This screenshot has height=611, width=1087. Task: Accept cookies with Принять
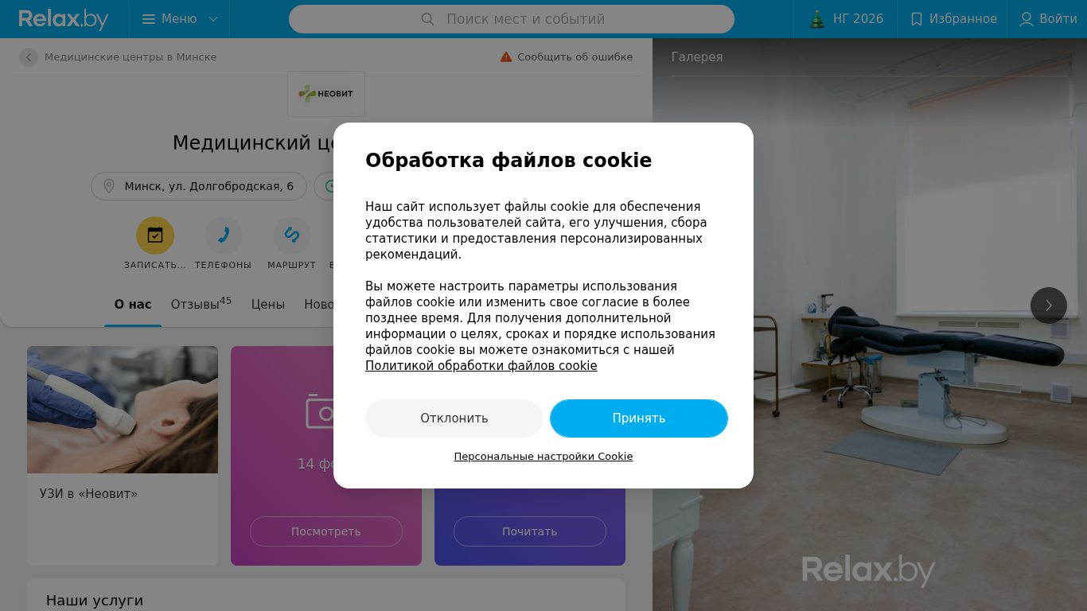point(639,418)
